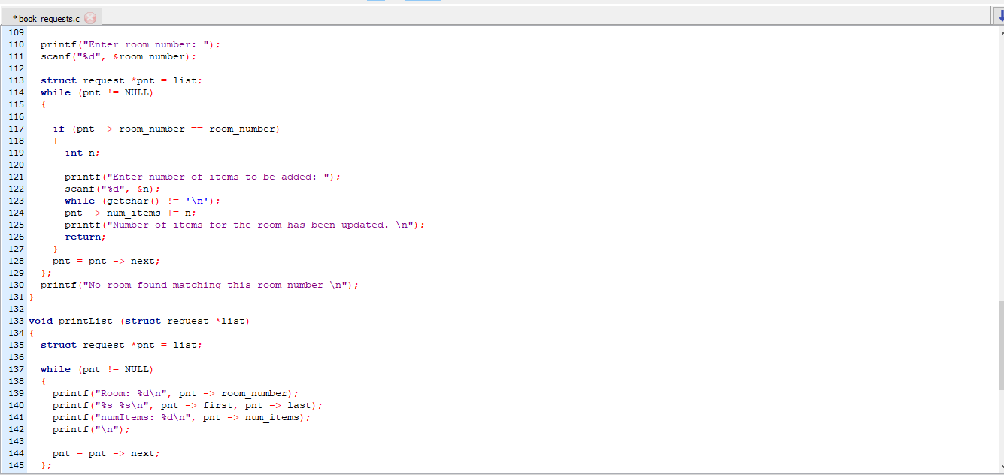The image size is (1004, 475).
Task: Click line number 133 beside printList
Action: [x=15, y=320]
